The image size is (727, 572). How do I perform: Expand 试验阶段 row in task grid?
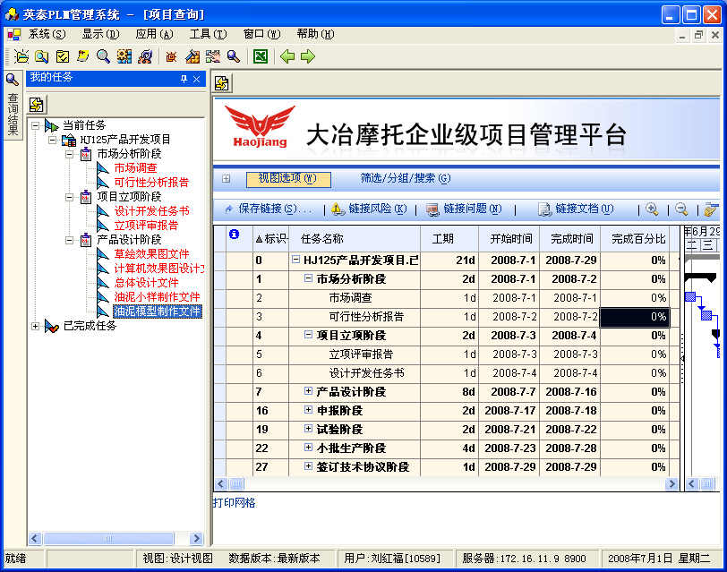point(308,429)
